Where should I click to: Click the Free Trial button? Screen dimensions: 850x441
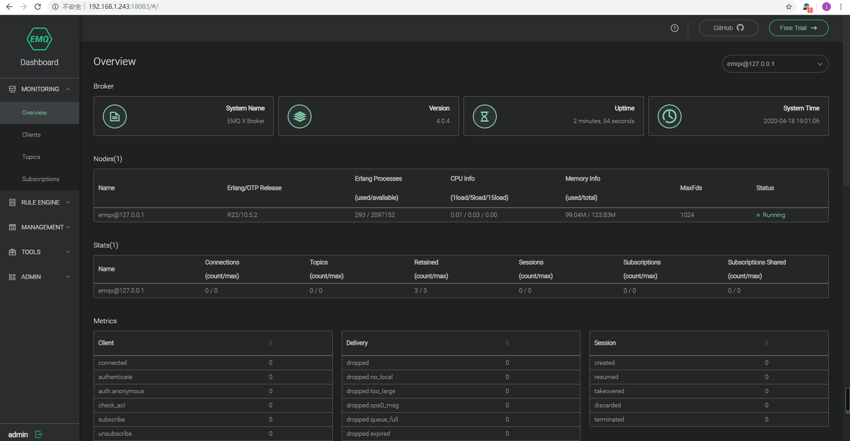tap(798, 28)
